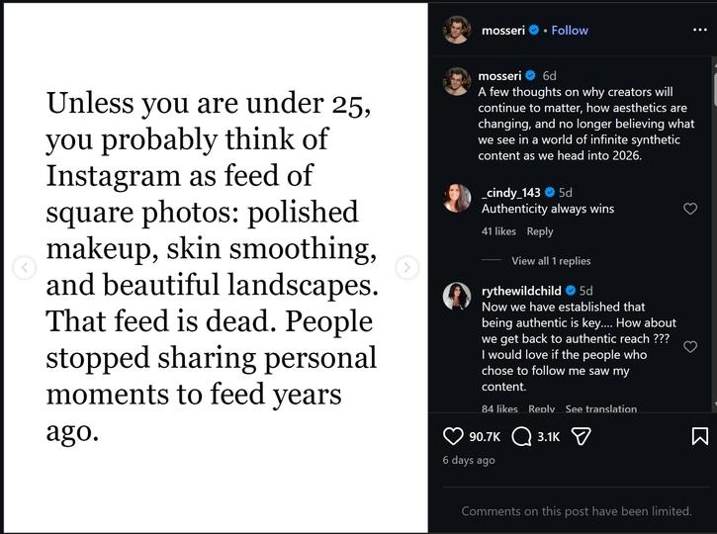Image resolution: width=717 pixels, height=534 pixels.
Task: Reply to _cindy_143's comment
Action: click(540, 231)
